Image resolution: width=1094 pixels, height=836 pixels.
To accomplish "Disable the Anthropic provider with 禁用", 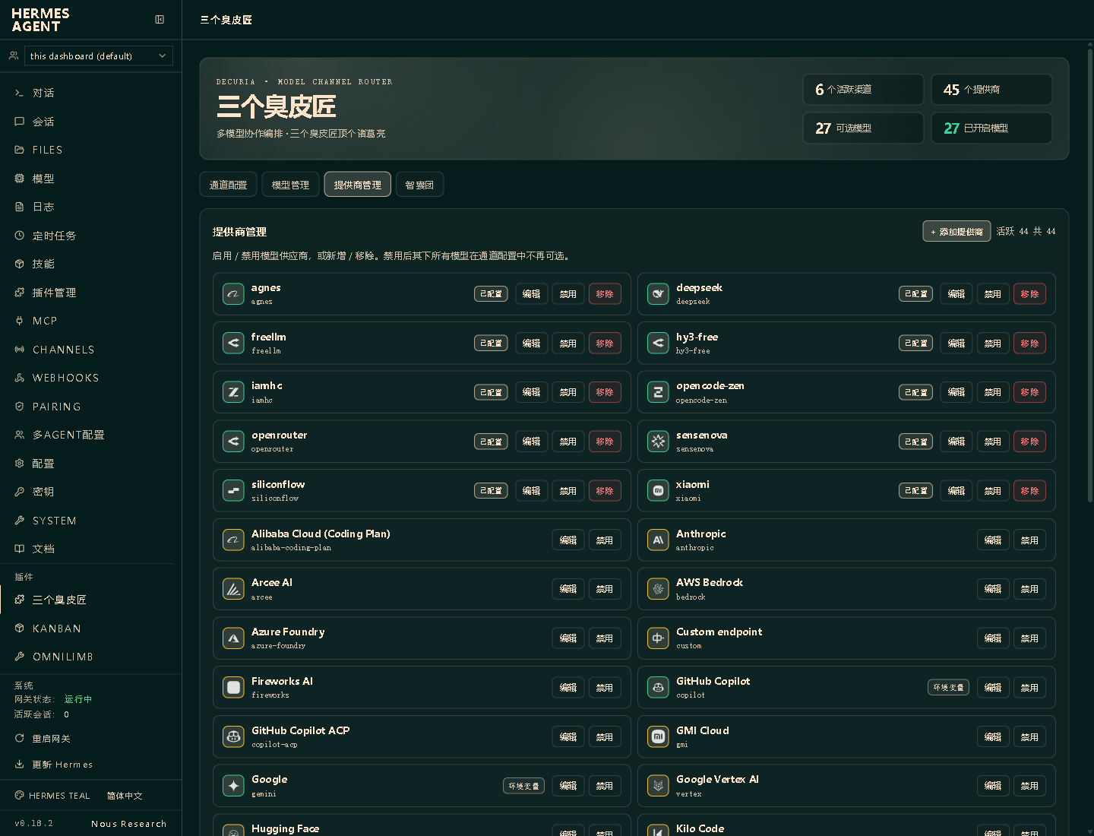I will 1029,540.
